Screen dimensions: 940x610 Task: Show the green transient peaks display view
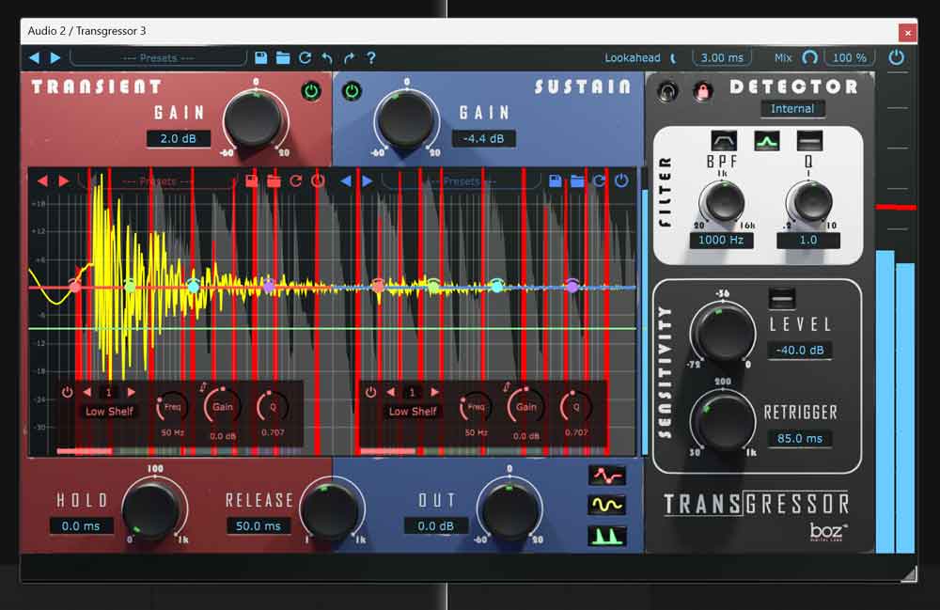pos(606,535)
